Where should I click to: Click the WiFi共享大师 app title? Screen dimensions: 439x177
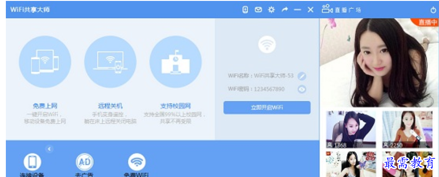tap(30, 9)
